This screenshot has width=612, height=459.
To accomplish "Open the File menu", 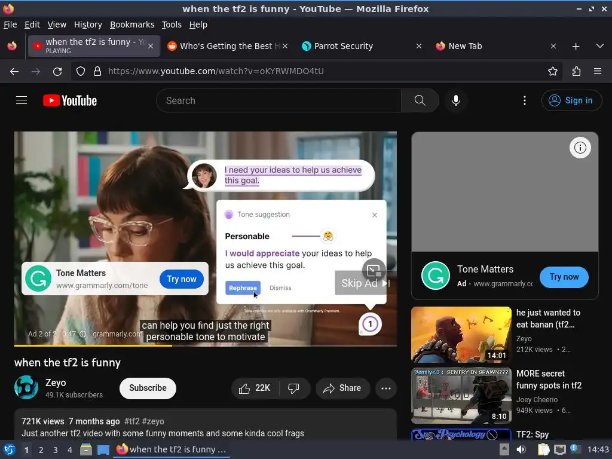I will click(x=10, y=25).
